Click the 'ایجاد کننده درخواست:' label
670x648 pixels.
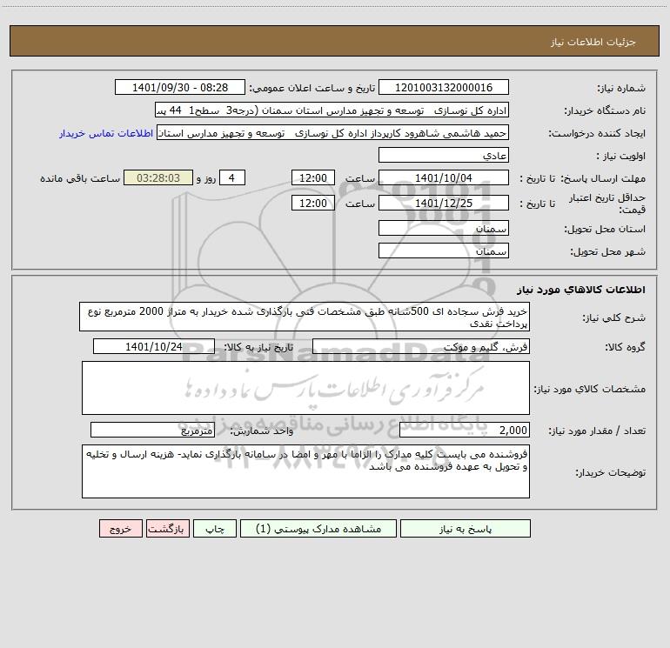(x=597, y=134)
